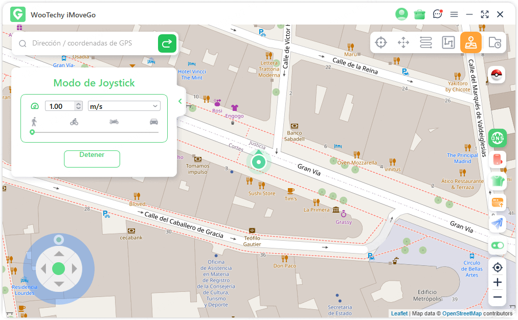Click the user account avatar
This screenshot has height=320, width=518.
[x=401, y=14]
